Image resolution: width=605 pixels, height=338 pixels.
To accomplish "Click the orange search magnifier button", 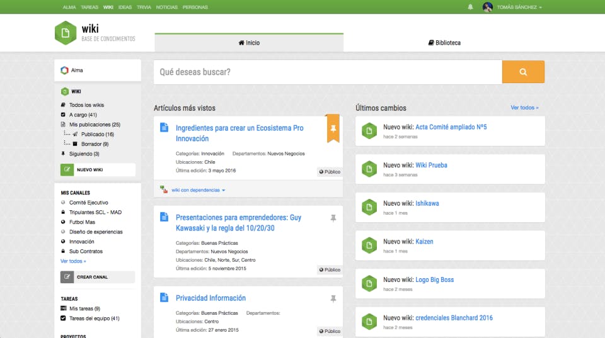I will click(x=523, y=72).
